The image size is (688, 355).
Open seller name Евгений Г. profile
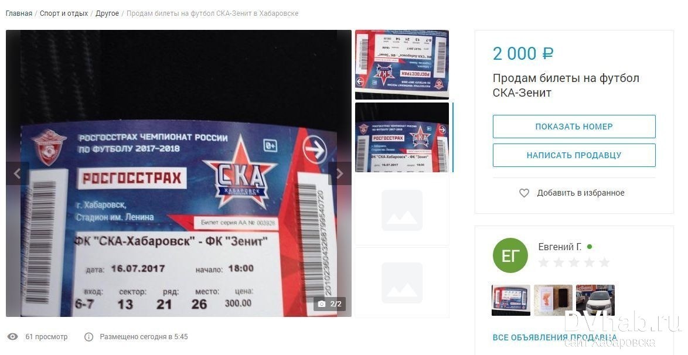[560, 247]
